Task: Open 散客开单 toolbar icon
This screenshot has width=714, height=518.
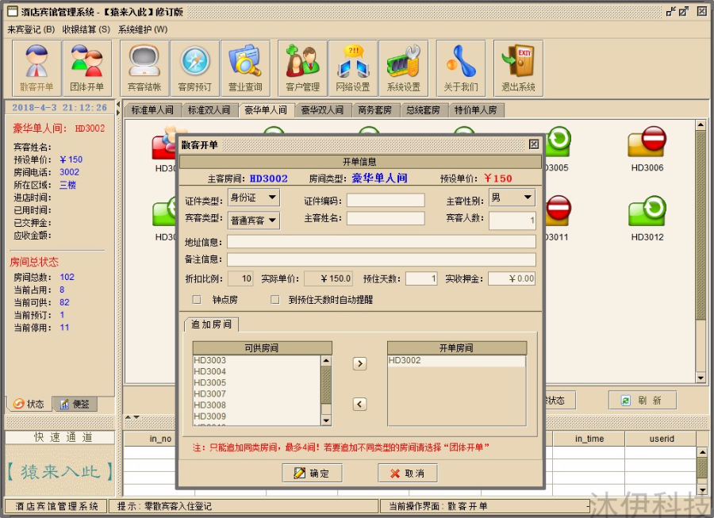Action: click(36, 68)
